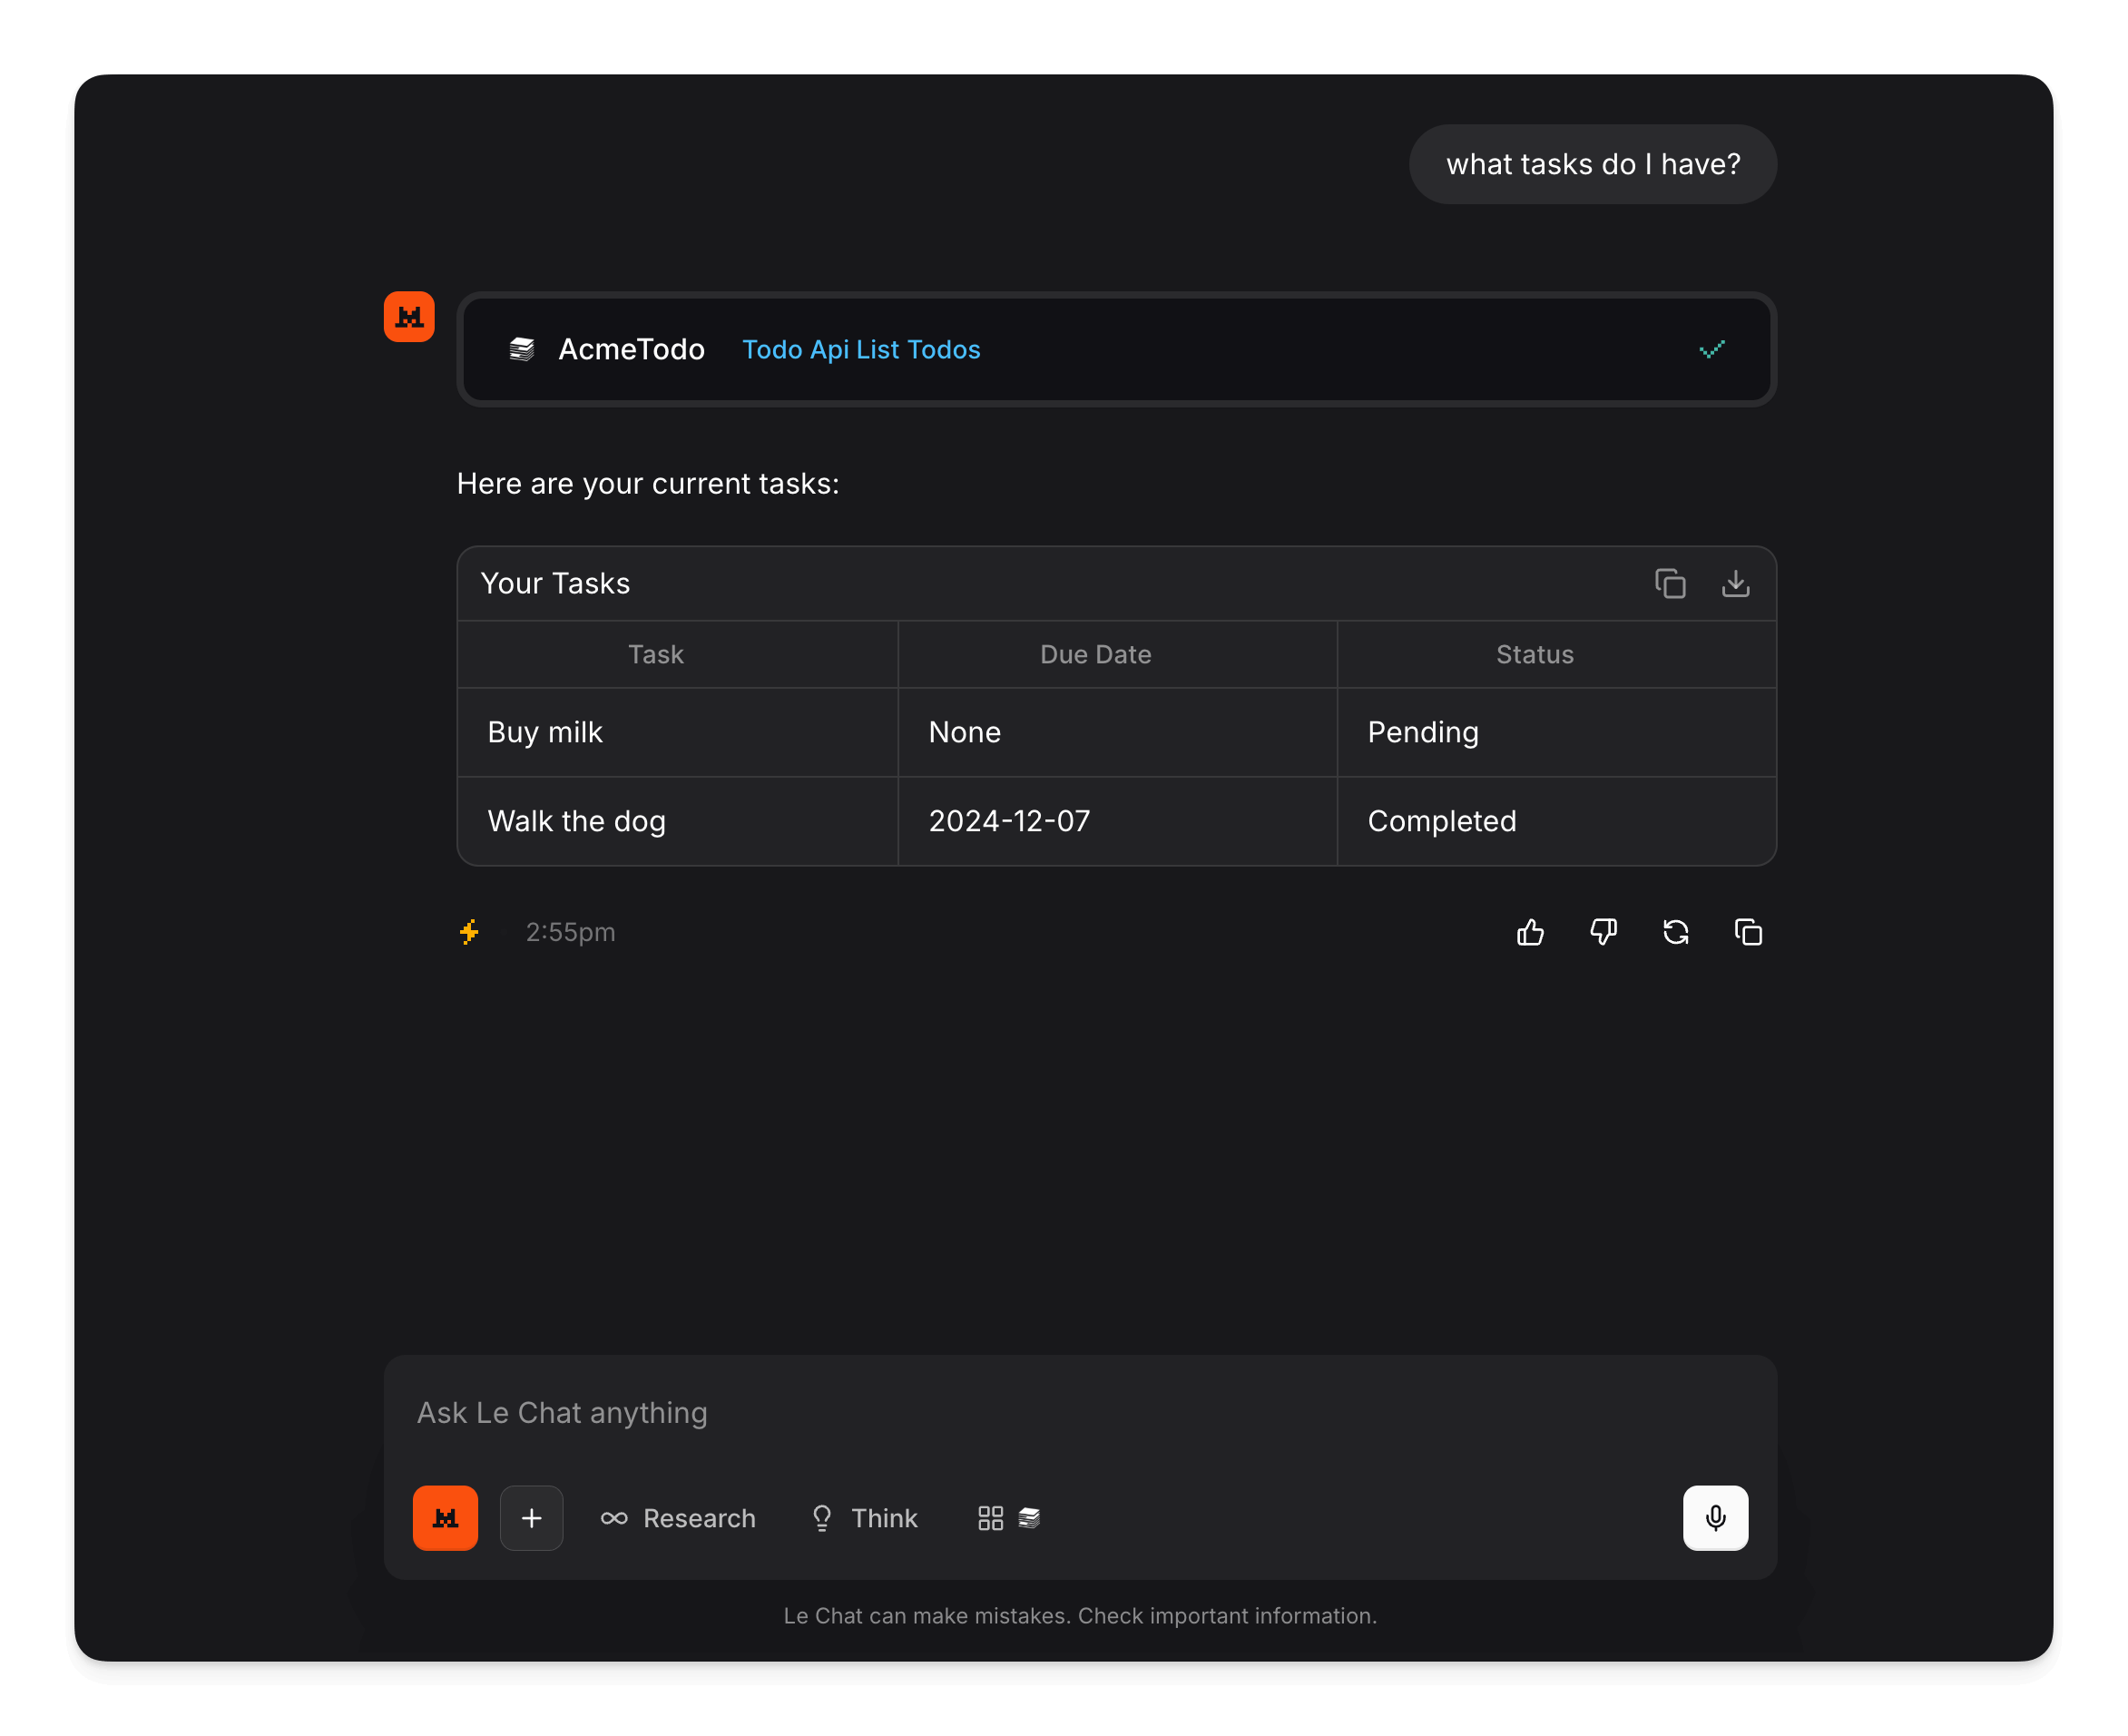Click the Mistral avatar beside the response
The height and width of the screenshot is (1736, 2128).
pyautogui.click(x=409, y=317)
